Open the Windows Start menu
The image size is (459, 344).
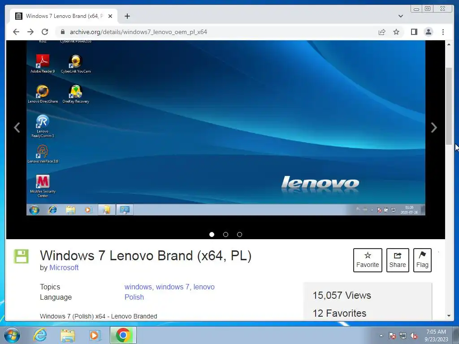tap(12, 335)
